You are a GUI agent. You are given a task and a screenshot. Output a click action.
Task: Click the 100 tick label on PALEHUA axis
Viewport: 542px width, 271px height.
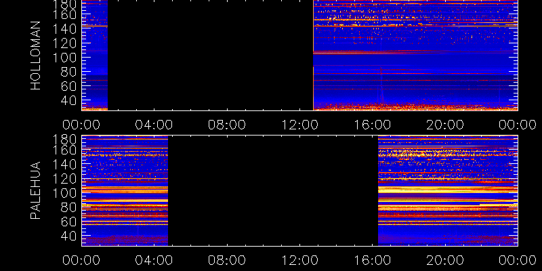tap(64, 193)
